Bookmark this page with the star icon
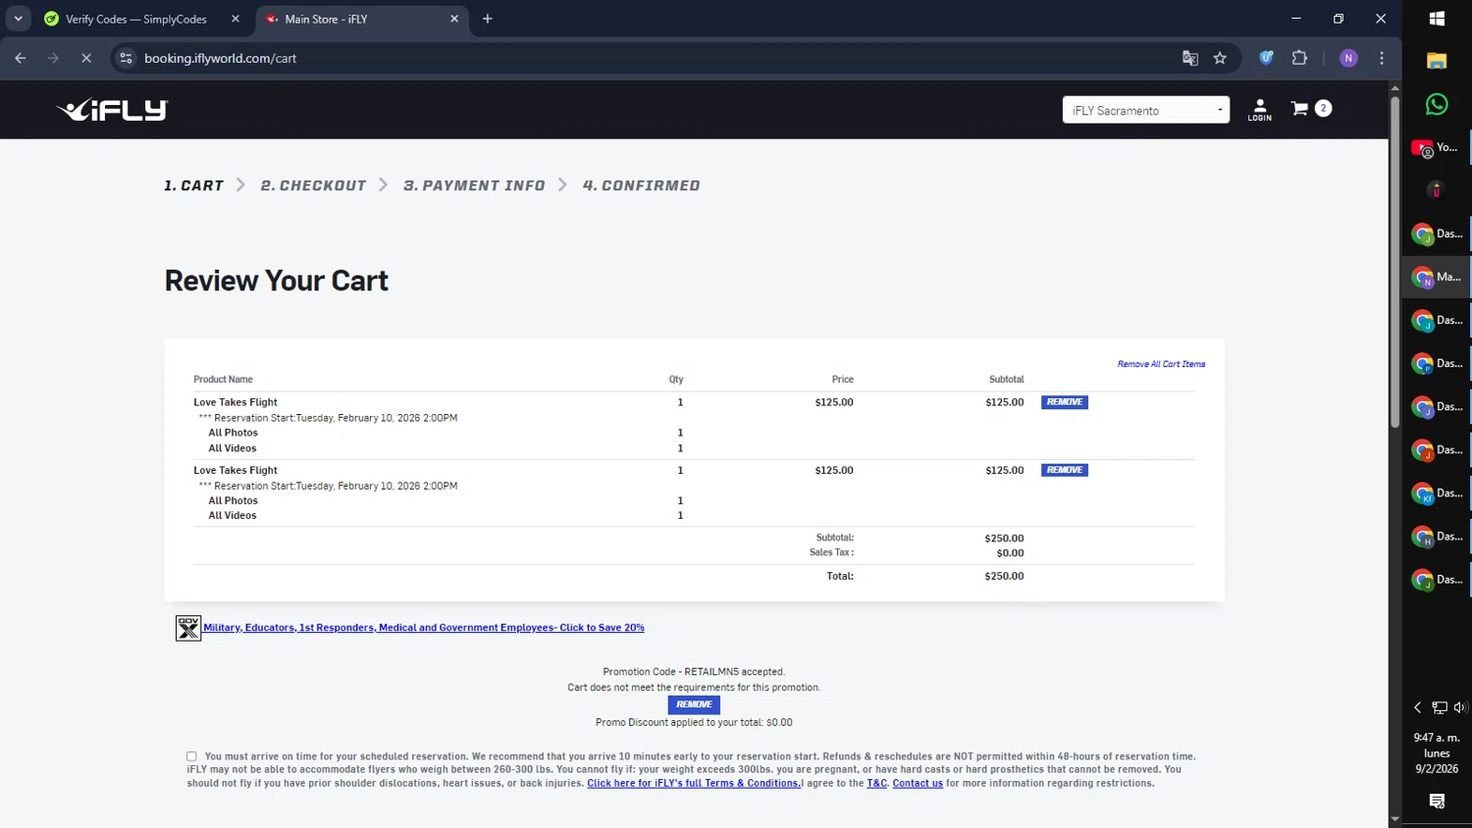1472x828 pixels. (1220, 58)
